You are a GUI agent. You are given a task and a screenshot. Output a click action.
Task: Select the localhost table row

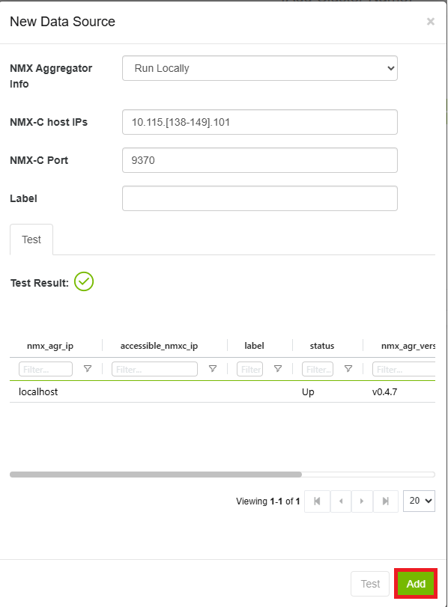(223, 391)
